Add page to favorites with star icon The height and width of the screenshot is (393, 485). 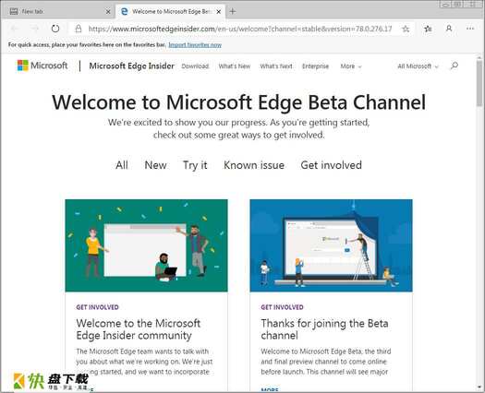pos(406,29)
